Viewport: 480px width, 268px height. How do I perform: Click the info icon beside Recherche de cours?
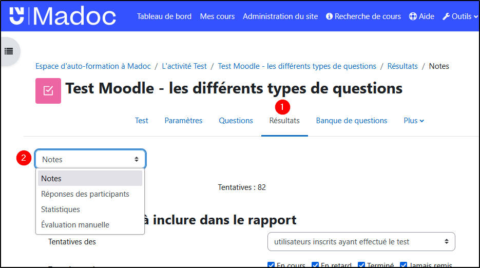coord(329,16)
